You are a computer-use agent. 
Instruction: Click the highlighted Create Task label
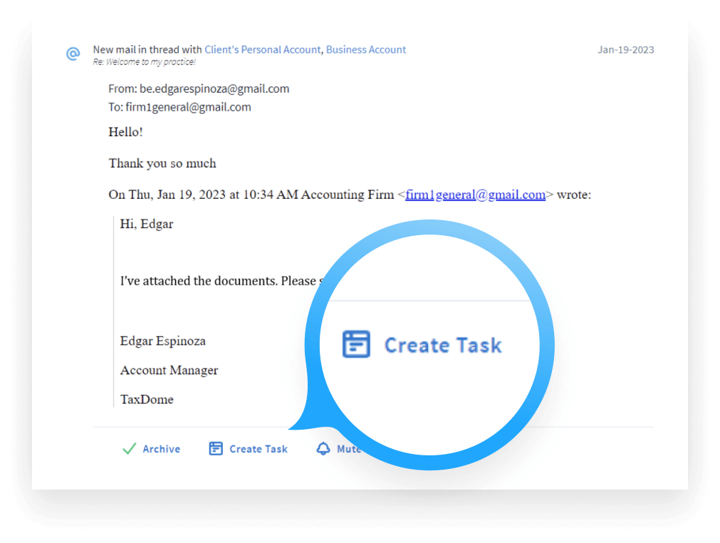[443, 344]
